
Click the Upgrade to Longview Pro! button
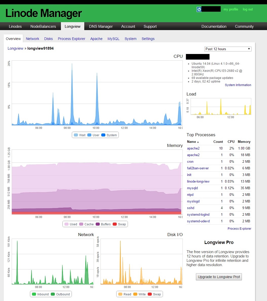[219, 277]
